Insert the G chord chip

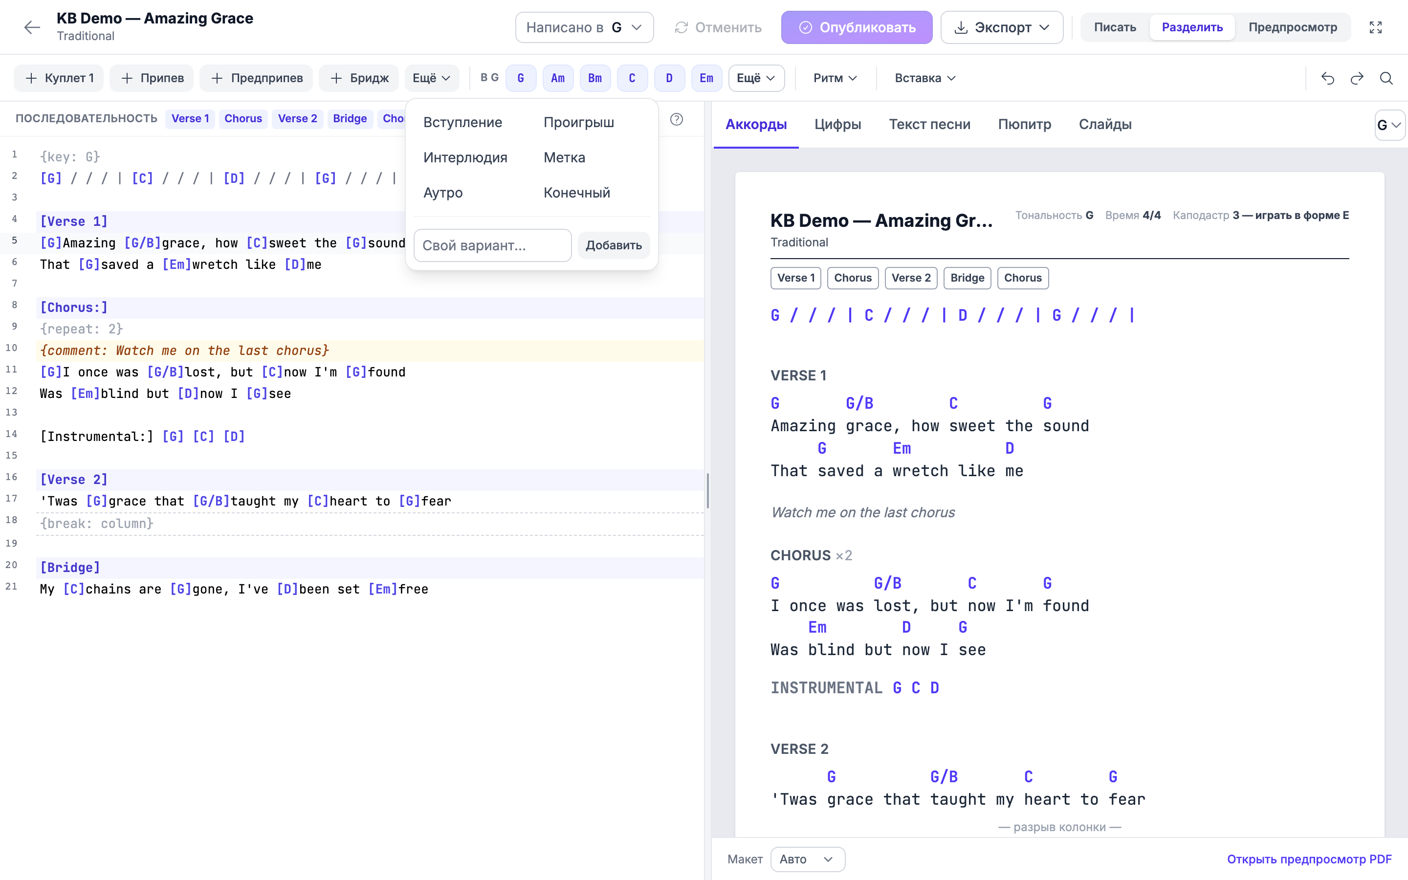[x=521, y=78]
